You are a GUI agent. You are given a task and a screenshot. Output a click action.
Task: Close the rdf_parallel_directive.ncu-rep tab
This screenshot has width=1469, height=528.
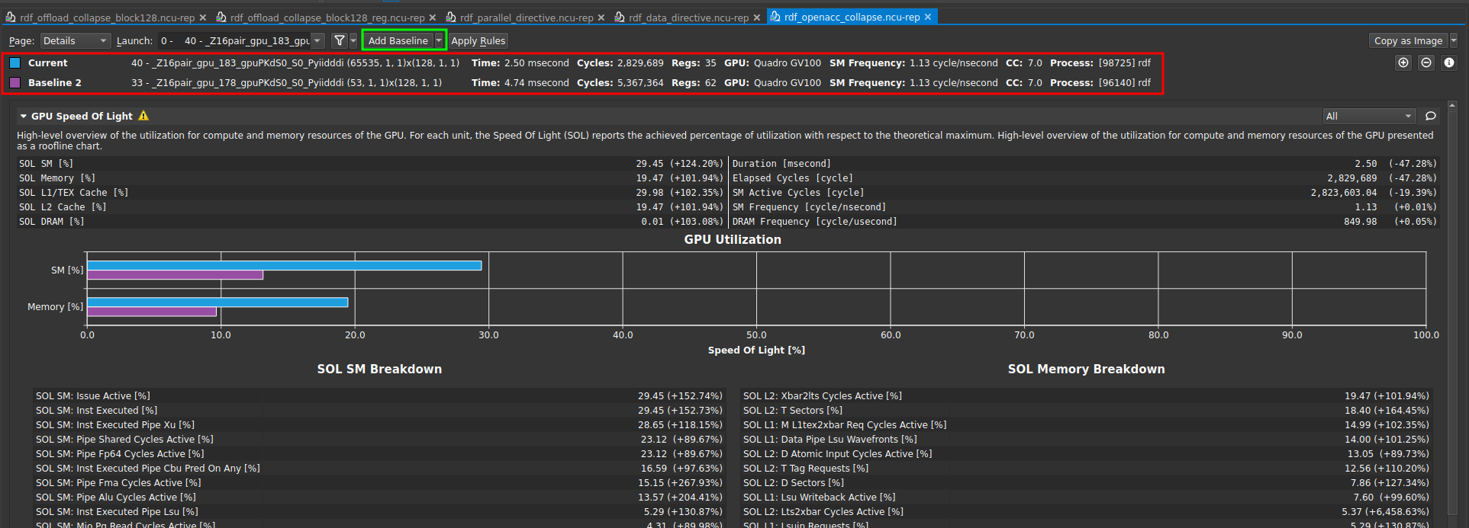601,18
